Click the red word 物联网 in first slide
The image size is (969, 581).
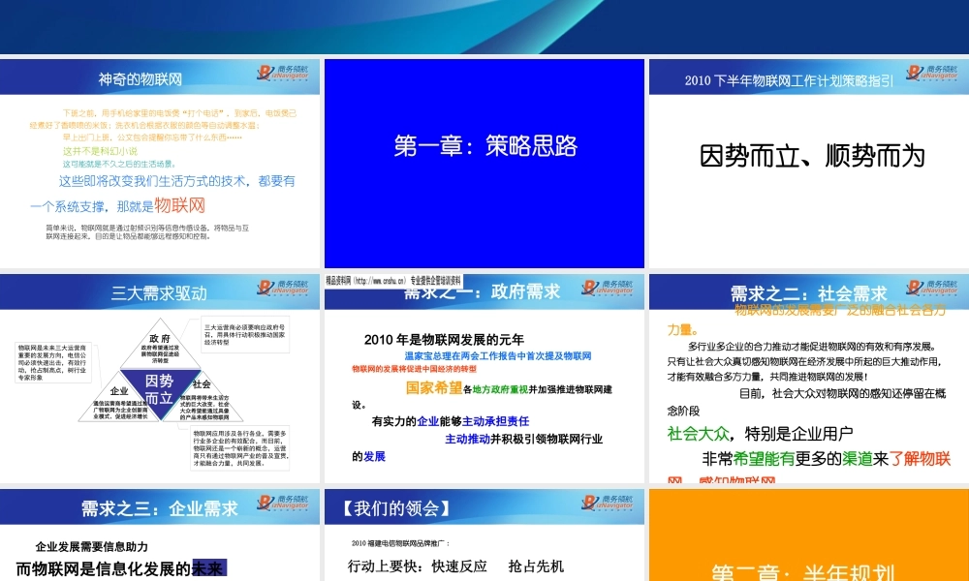tap(179, 205)
